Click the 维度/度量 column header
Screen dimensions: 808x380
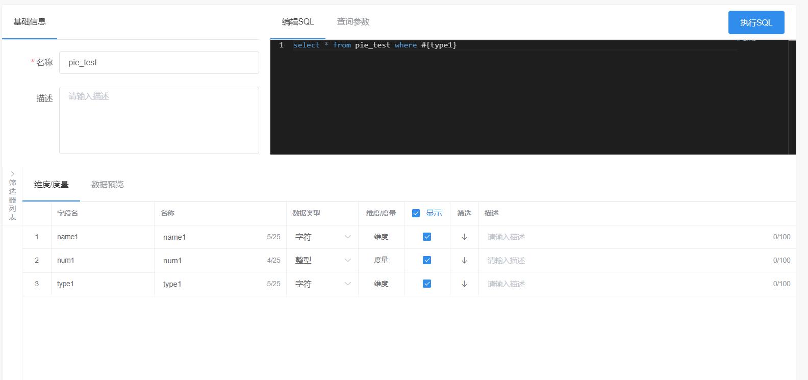(381, 213)
